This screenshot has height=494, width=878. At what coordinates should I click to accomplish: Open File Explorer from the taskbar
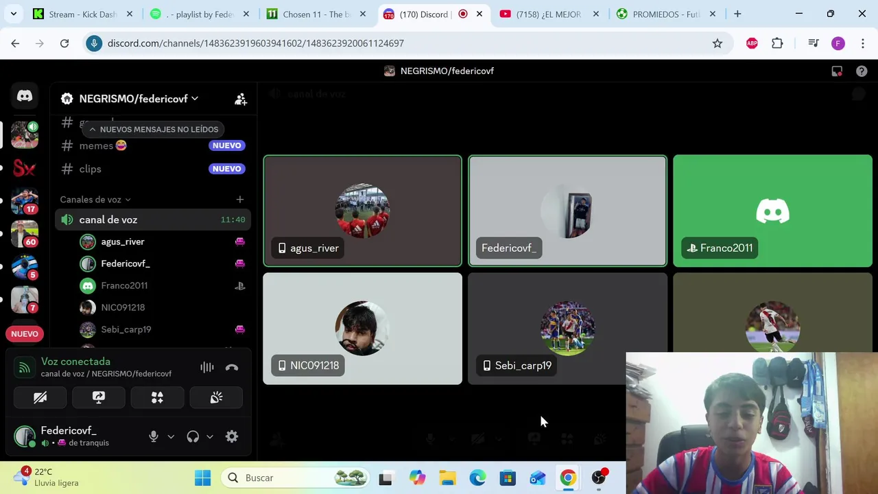[x=448, y=478]
